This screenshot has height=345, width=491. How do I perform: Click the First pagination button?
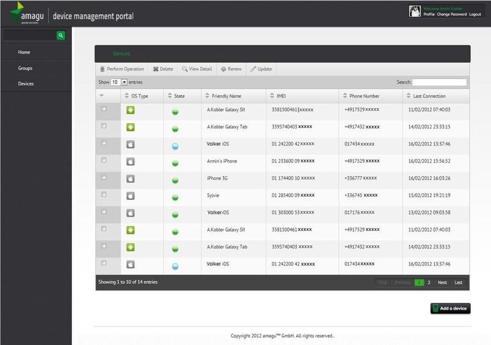tap(382, 282)
